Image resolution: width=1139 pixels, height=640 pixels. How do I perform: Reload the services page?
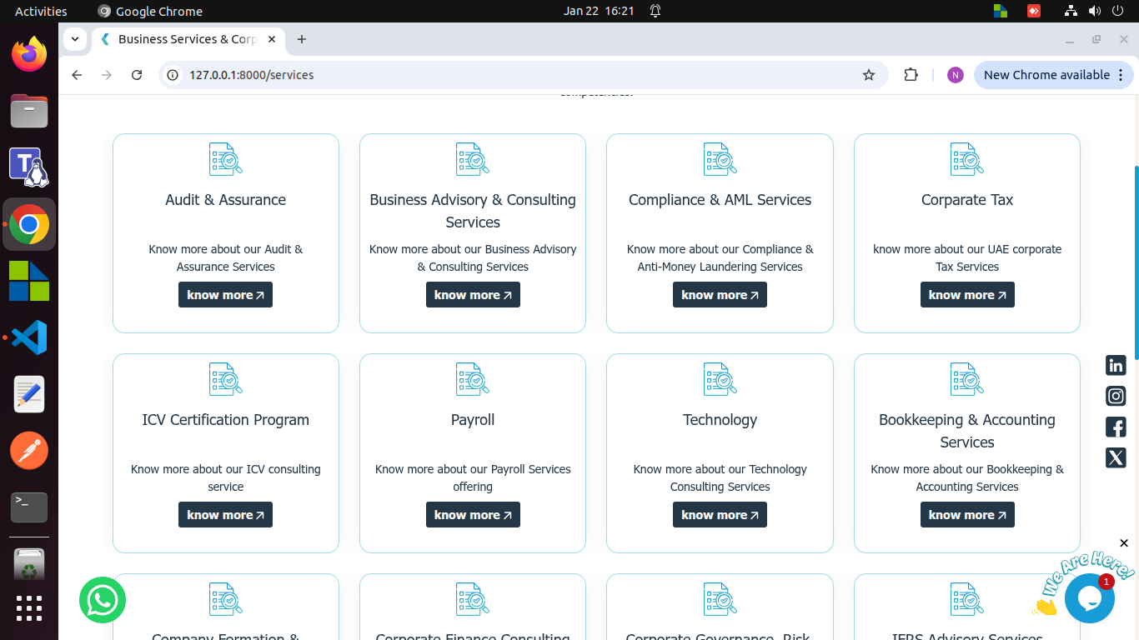point(137,75)
